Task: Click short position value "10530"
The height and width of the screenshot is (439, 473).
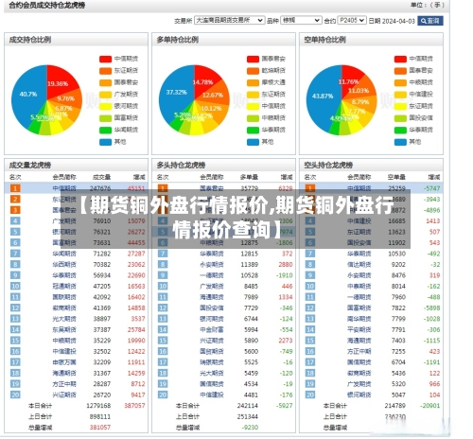Action: 397,254
